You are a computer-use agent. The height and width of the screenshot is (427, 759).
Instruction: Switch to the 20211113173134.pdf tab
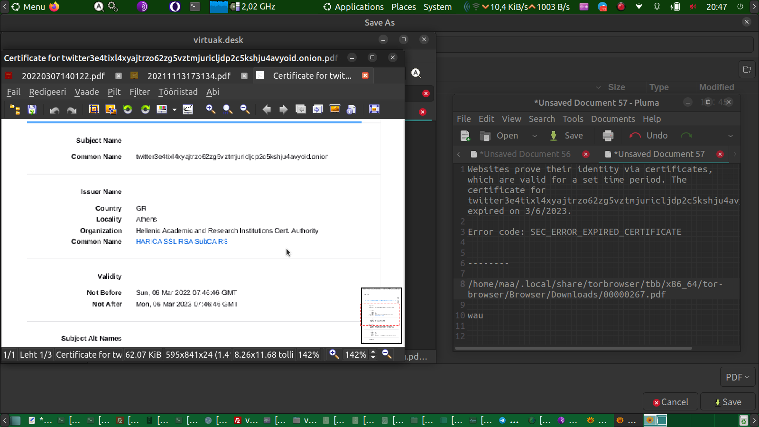click(x=189, y=76)
